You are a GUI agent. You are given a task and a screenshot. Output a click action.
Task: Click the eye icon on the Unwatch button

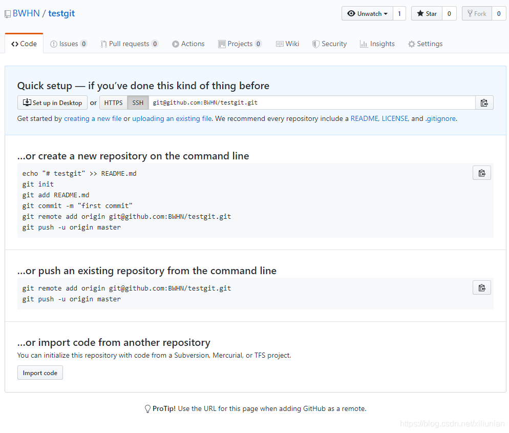point(352,13)
